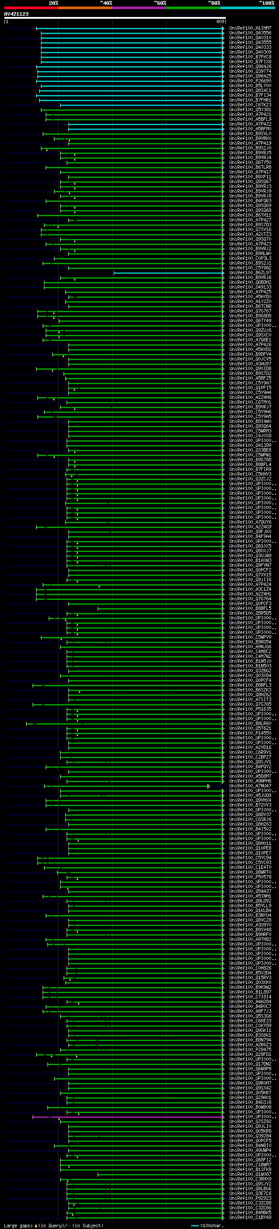Click the Large gaps legend text

click(x=54, y=1225)
